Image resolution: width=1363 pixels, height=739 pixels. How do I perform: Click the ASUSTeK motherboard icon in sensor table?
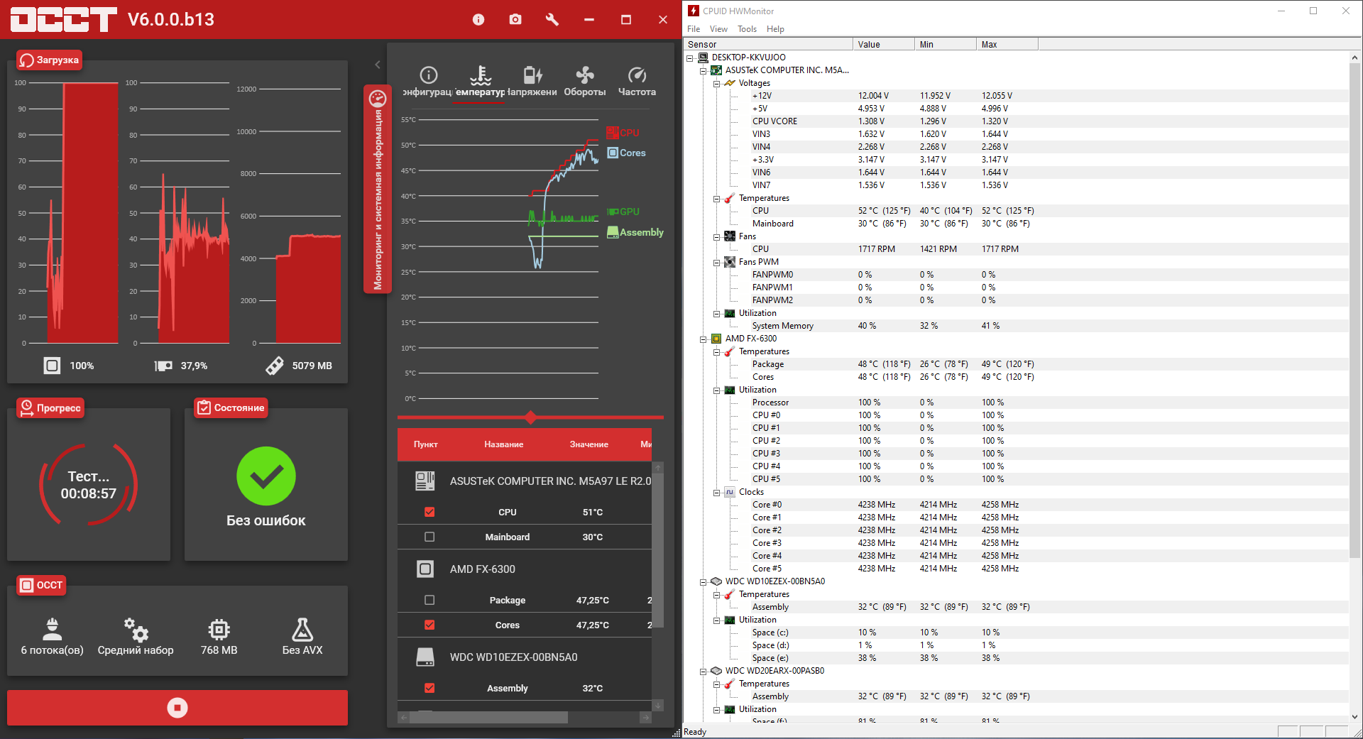tap(425, 481)
